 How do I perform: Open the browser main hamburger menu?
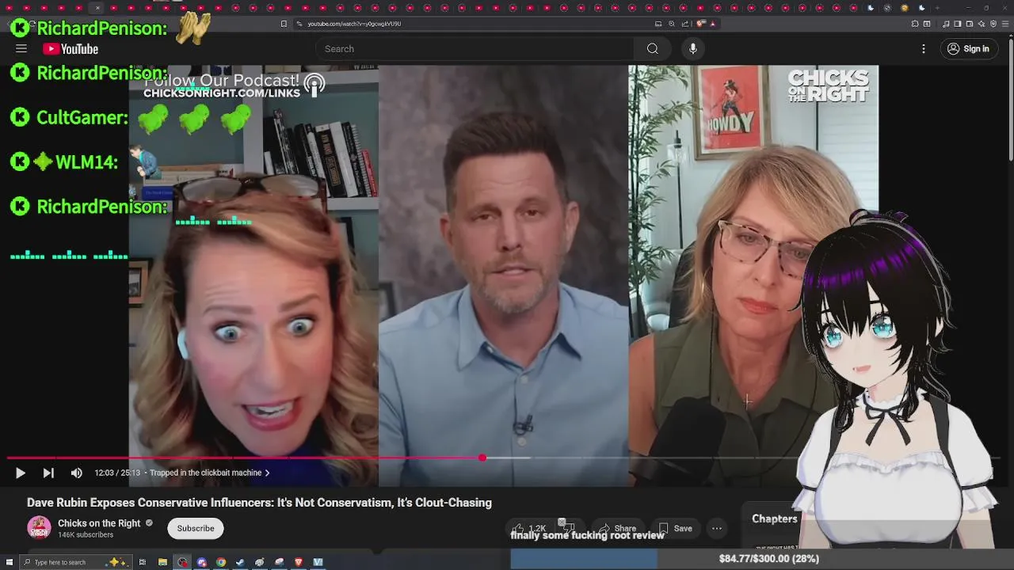tap(1005, 24)
